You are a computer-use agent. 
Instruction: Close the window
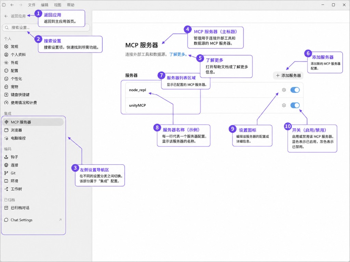click(344, 5)
